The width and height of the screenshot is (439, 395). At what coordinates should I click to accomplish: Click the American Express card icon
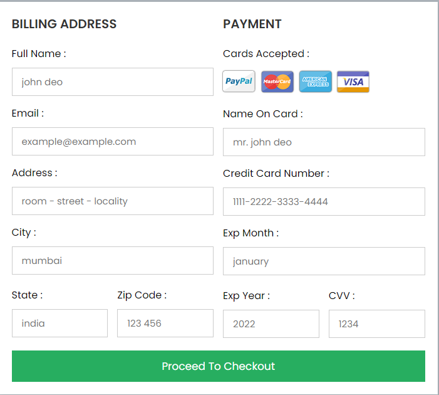pos(316,82)
